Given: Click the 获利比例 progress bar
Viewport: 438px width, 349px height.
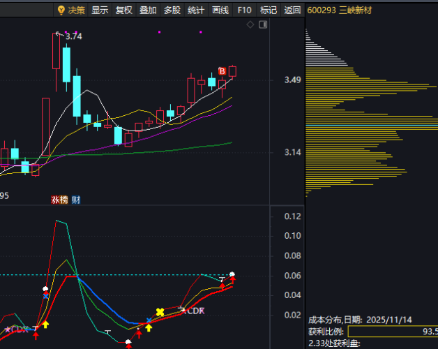Looking at the screenshot, I should pos(392,331).
